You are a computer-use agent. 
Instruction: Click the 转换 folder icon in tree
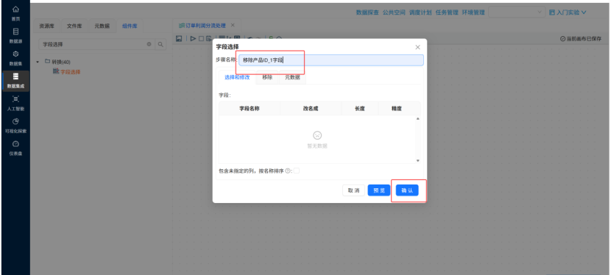48,62
